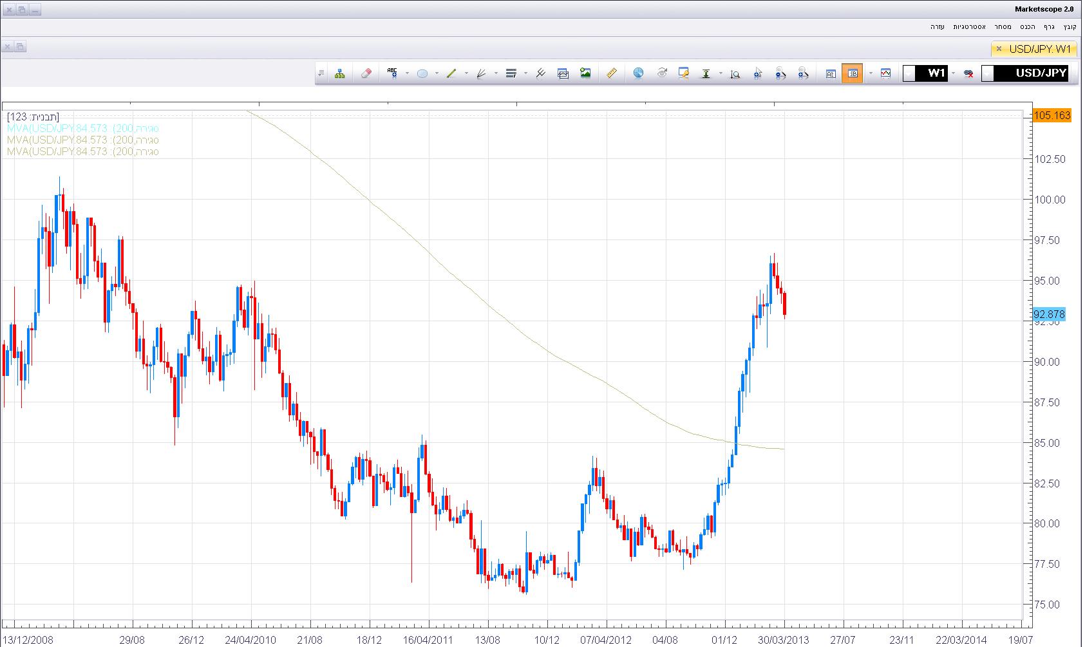This screenshot has height=647, width=1085.
Task: Click the broken link icon with red X
Action: click(968, 73)
